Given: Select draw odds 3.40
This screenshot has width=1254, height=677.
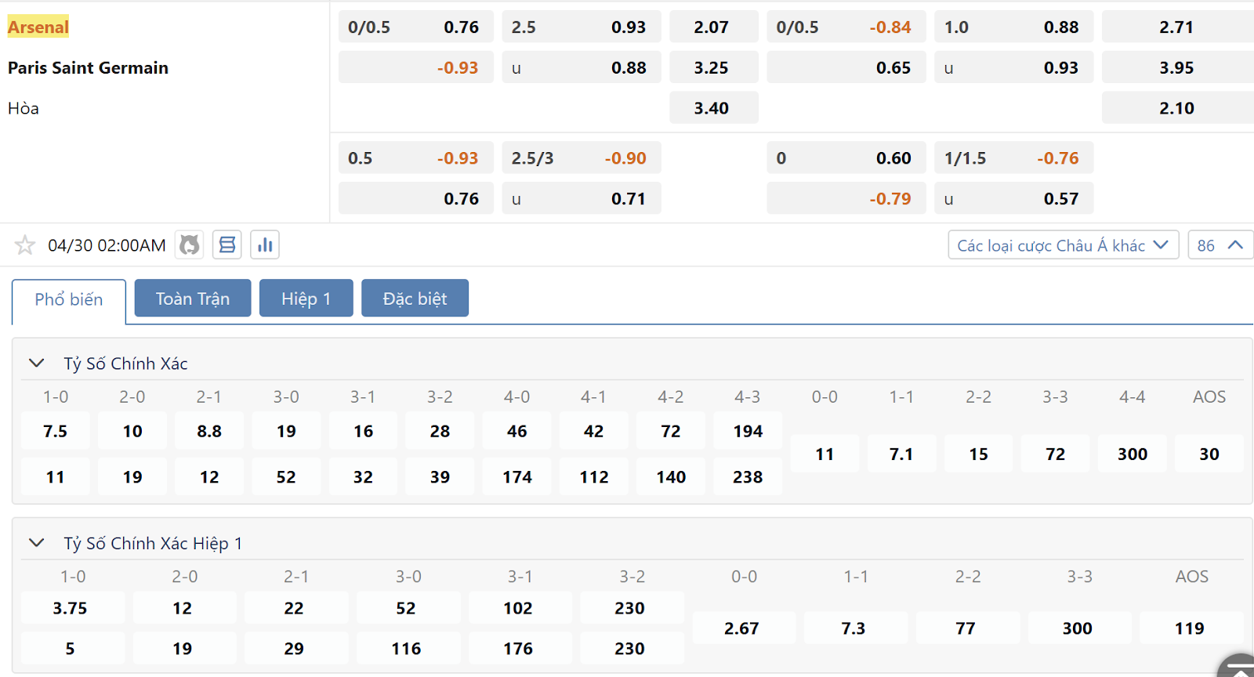Looking at the screenshot, I should 714,108.
